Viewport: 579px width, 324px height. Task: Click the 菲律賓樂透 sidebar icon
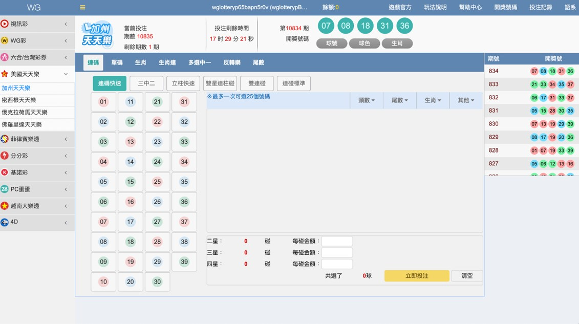pyautogui.click(x=5, y=139)
